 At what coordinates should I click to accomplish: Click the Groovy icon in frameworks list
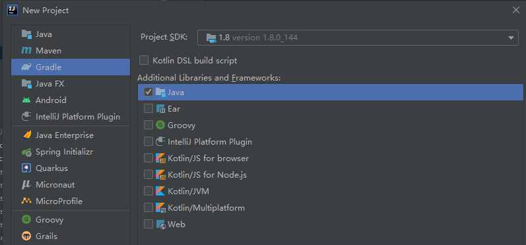[160, 125]
